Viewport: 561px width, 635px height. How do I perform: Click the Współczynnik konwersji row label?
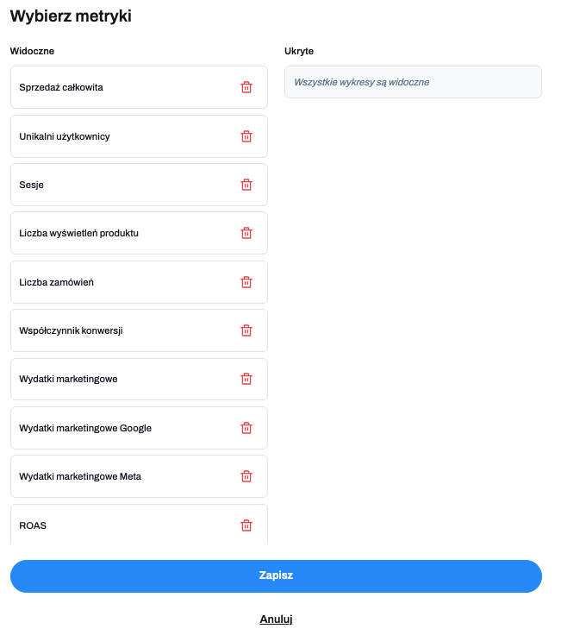click(x=71, y=330)
